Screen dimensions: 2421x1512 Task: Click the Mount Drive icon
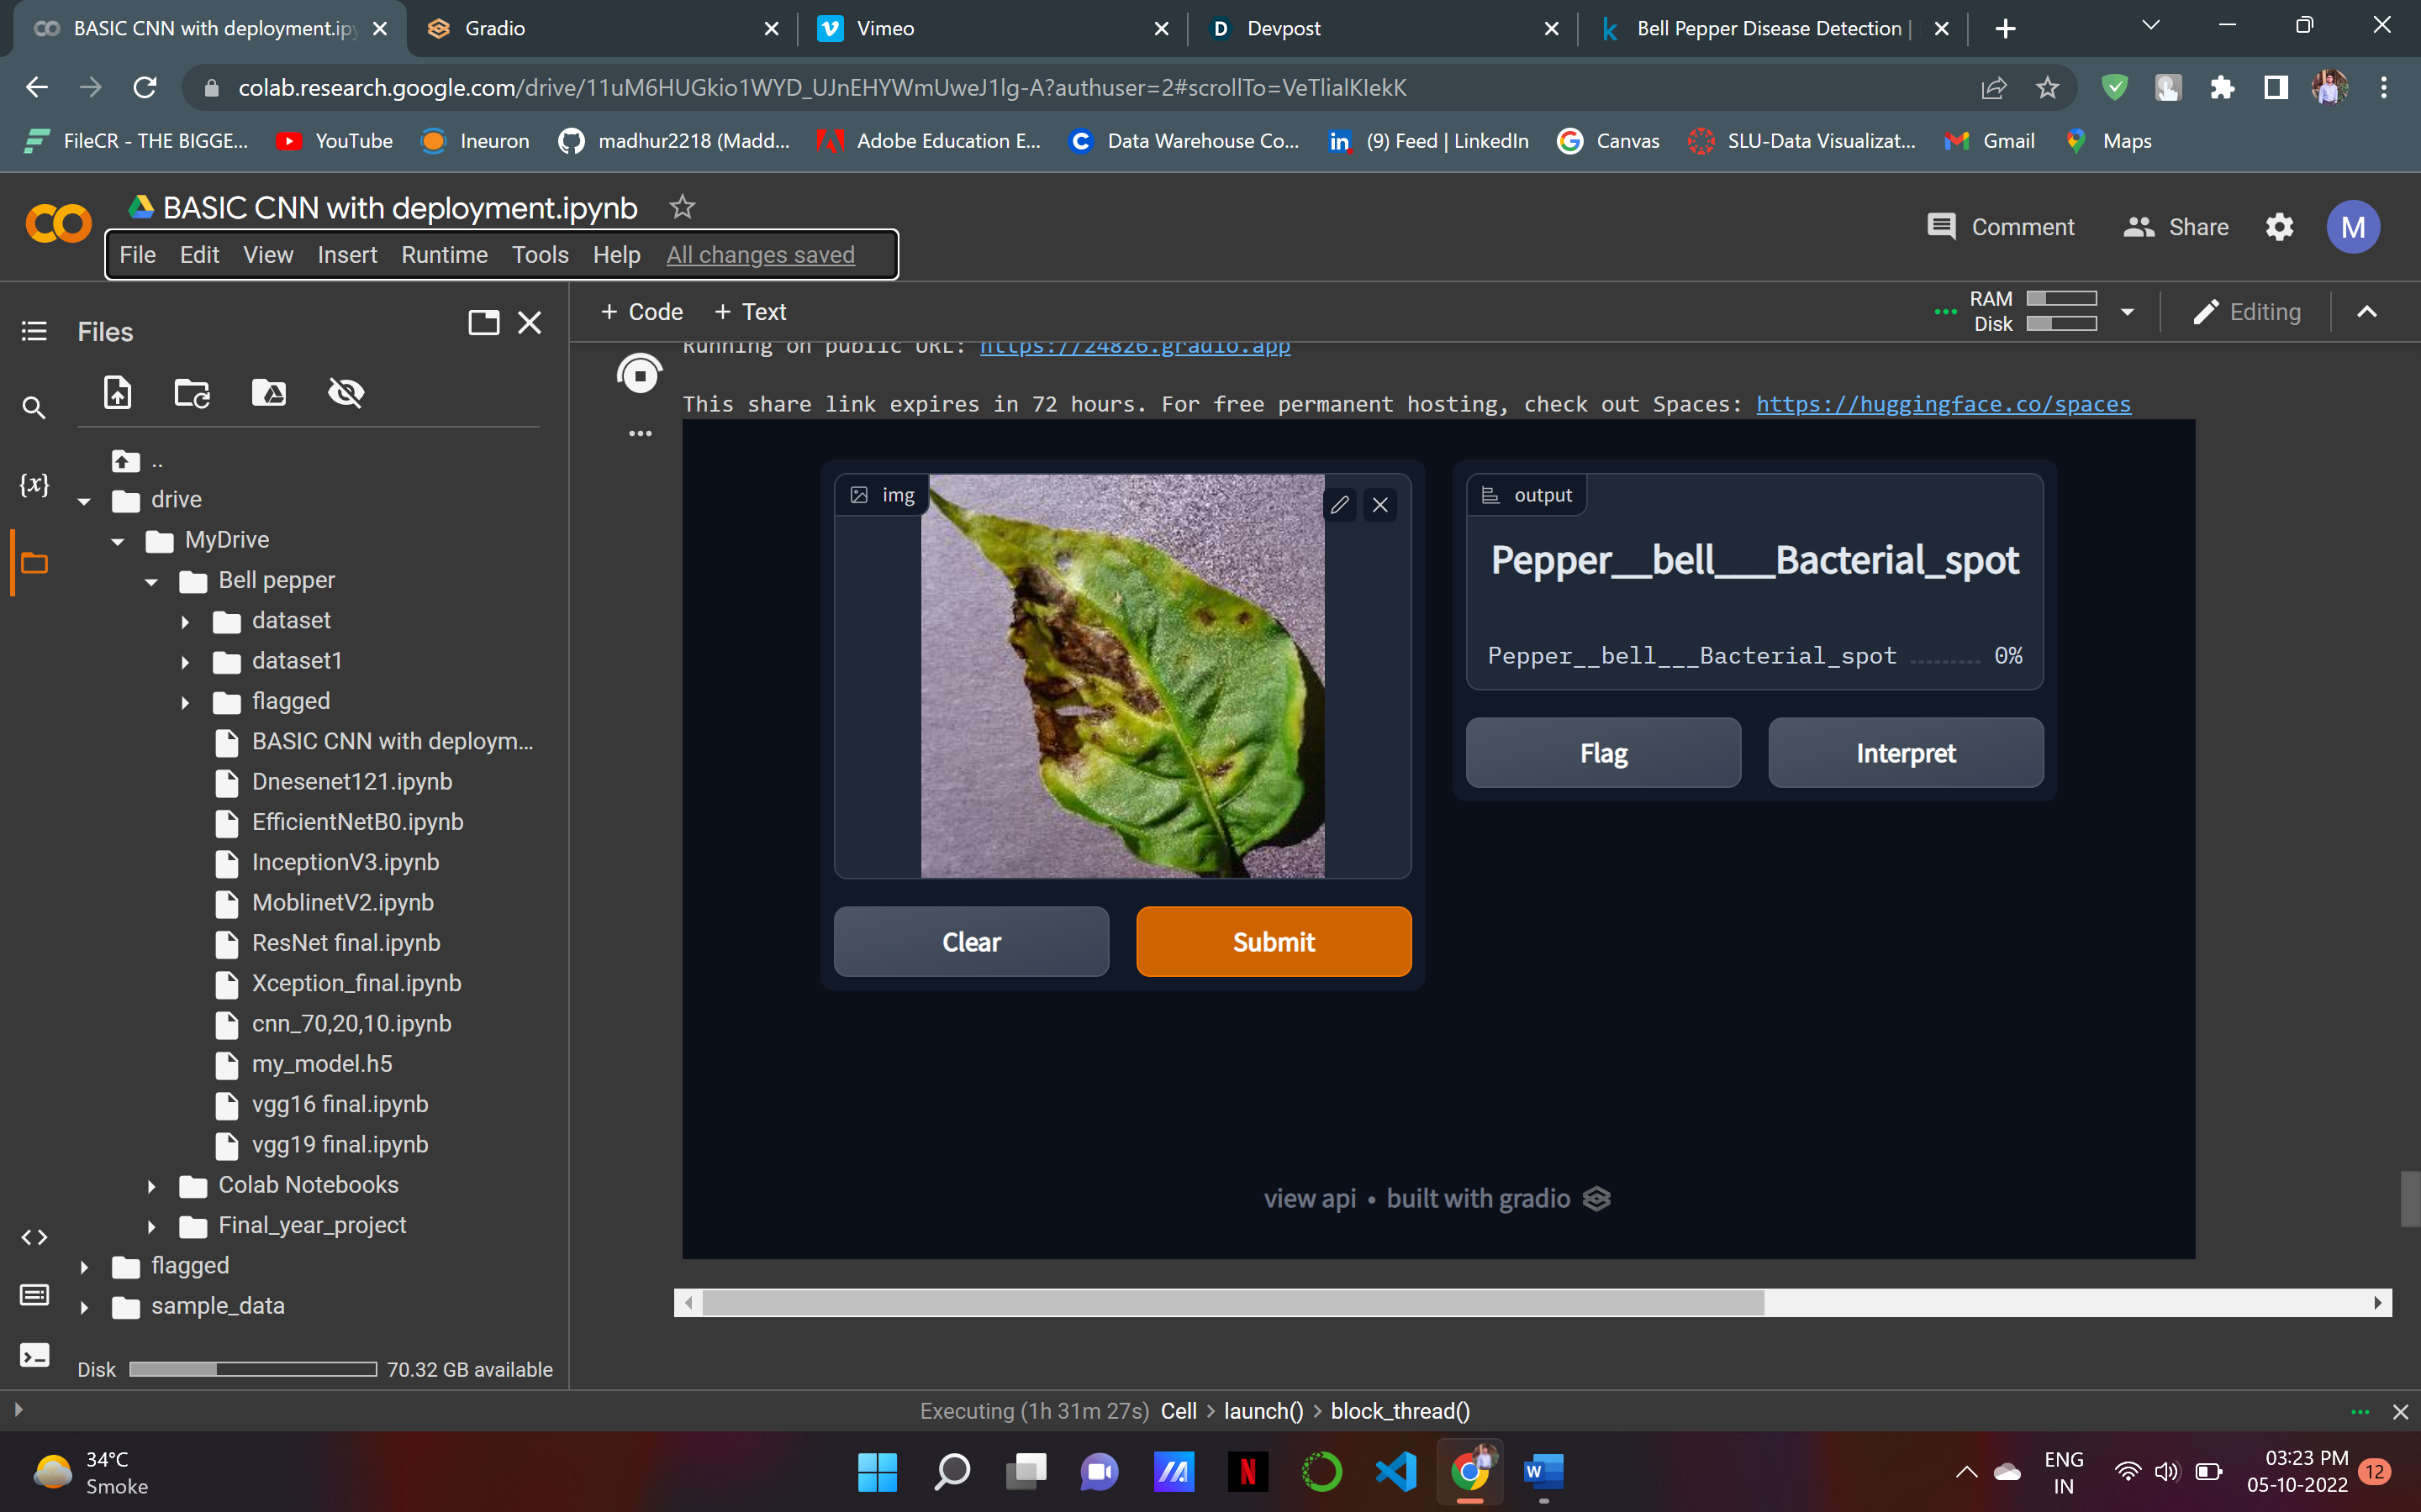(268, 392)
